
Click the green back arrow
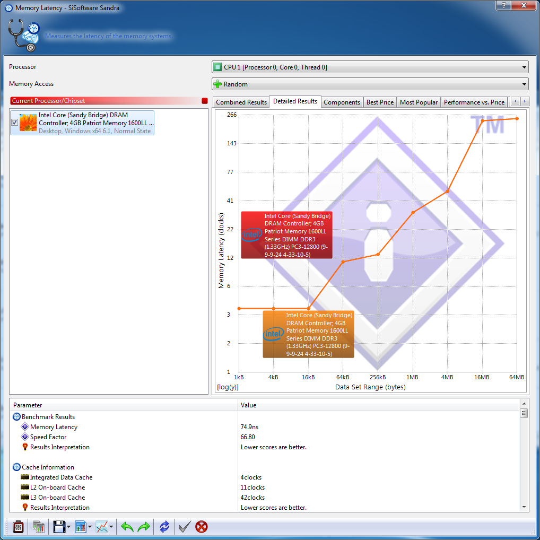pos(127,527)
